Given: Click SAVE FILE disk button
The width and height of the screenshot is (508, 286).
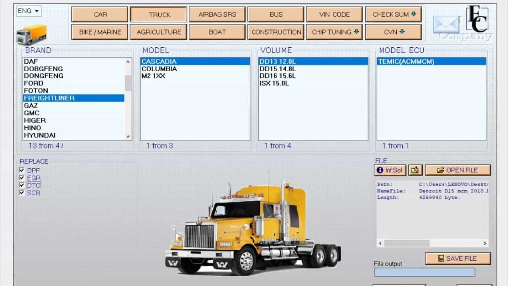Looking at the screenshot, I should (x=457, y=259).
